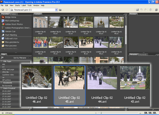Open the Sort by Filename menu

[x=21, y=58]
